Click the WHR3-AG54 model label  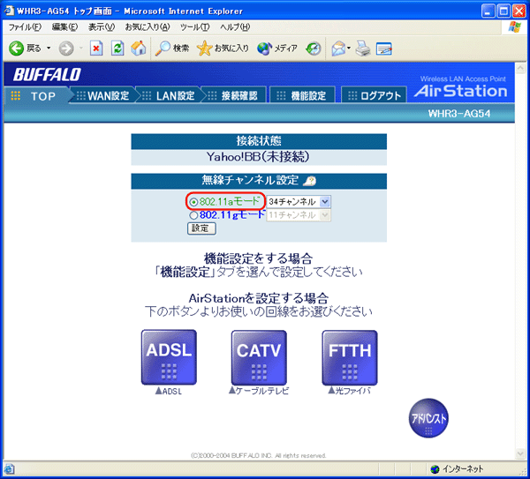[x=458, y=114]
